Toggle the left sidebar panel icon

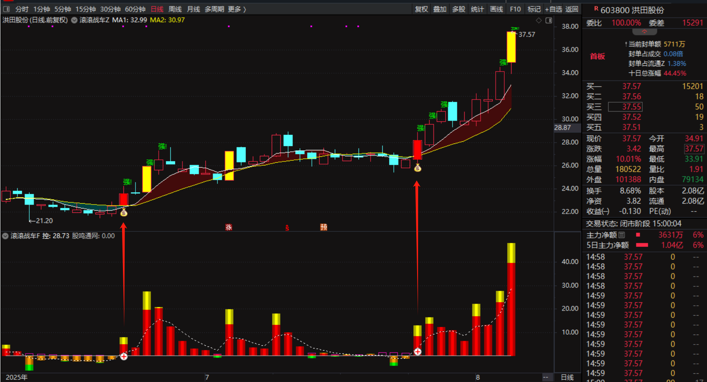6,9
